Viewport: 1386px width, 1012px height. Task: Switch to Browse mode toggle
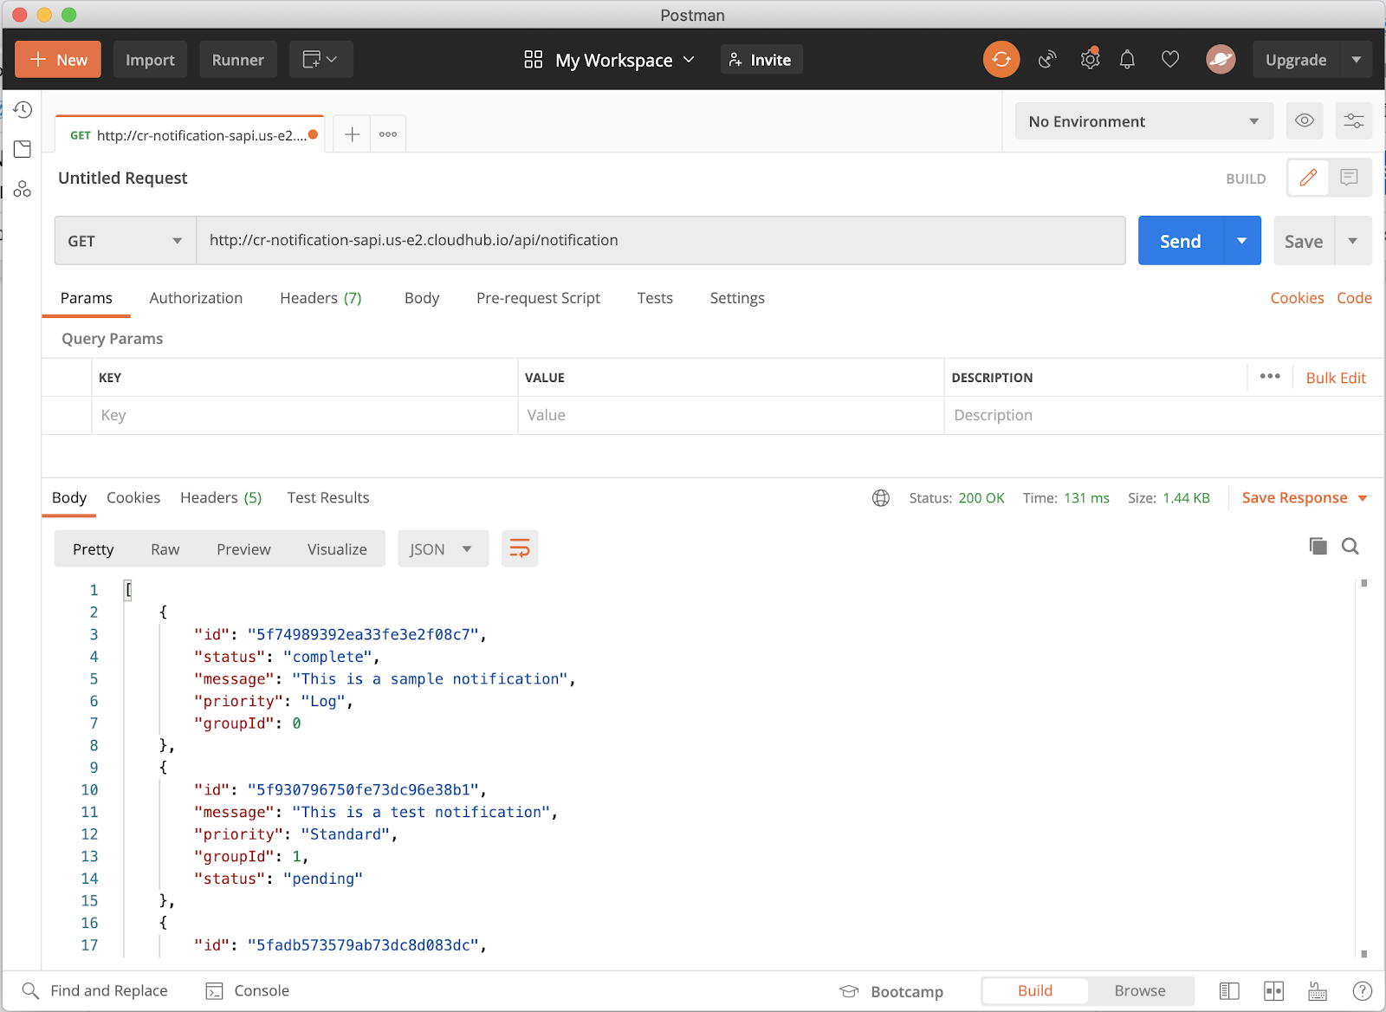coord(1139,990)
